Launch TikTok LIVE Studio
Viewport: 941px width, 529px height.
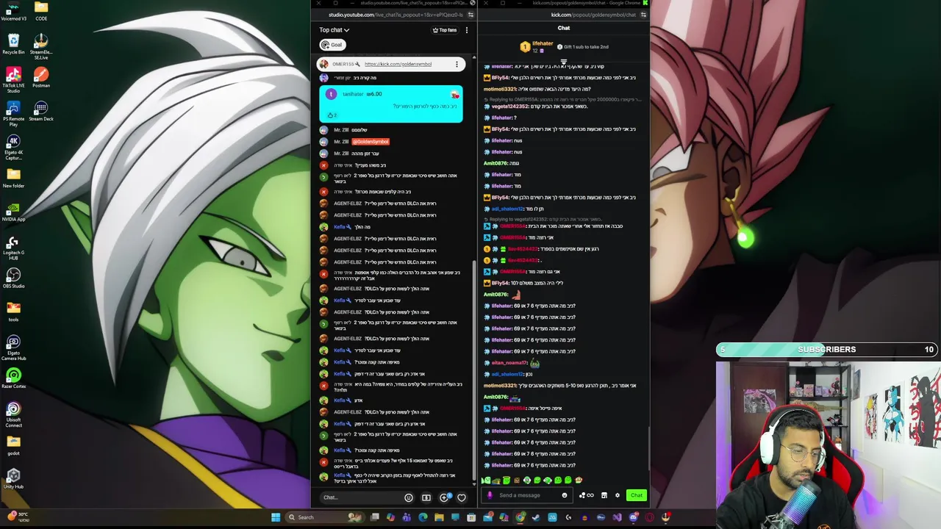click(x=13, y=77)
